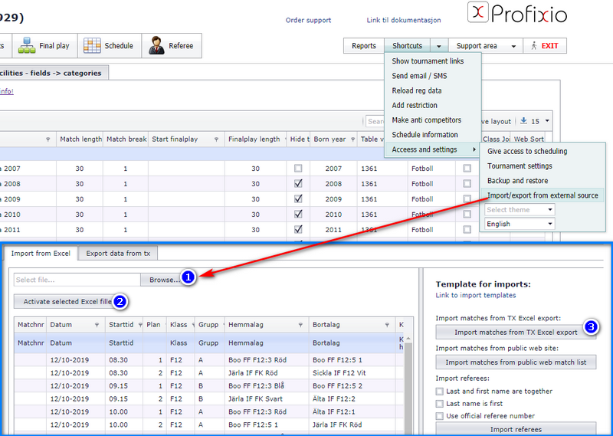Click the EXIT running-man icon
613x436 pixels.
click(x=533, y=46)
